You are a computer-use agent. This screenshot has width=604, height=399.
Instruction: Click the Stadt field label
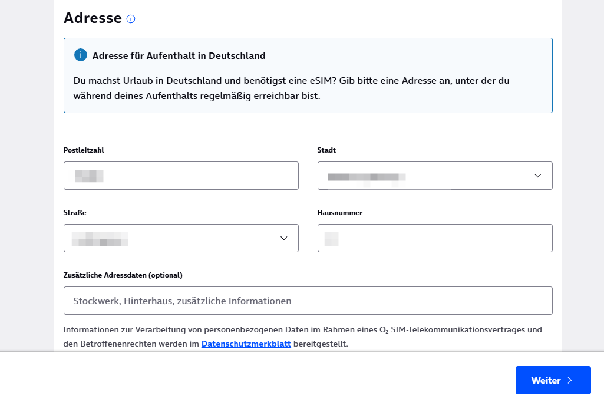tap(326, 150)
